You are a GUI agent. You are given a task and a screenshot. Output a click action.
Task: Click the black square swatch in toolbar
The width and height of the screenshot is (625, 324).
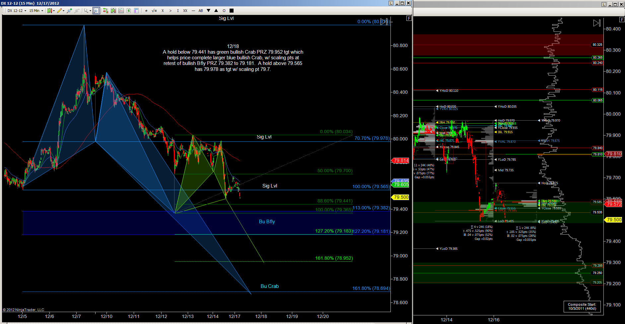[x=232, y=11]
